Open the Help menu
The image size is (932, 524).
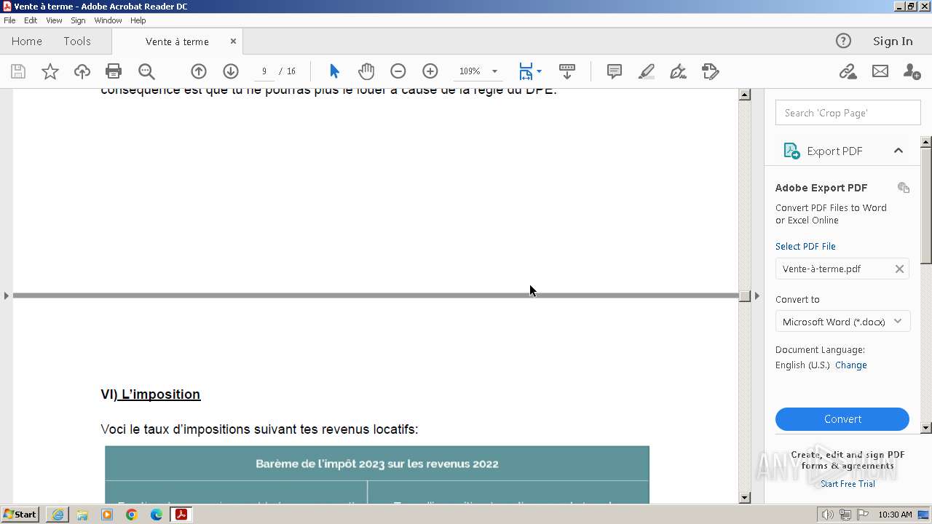click(x=138, y=20)
